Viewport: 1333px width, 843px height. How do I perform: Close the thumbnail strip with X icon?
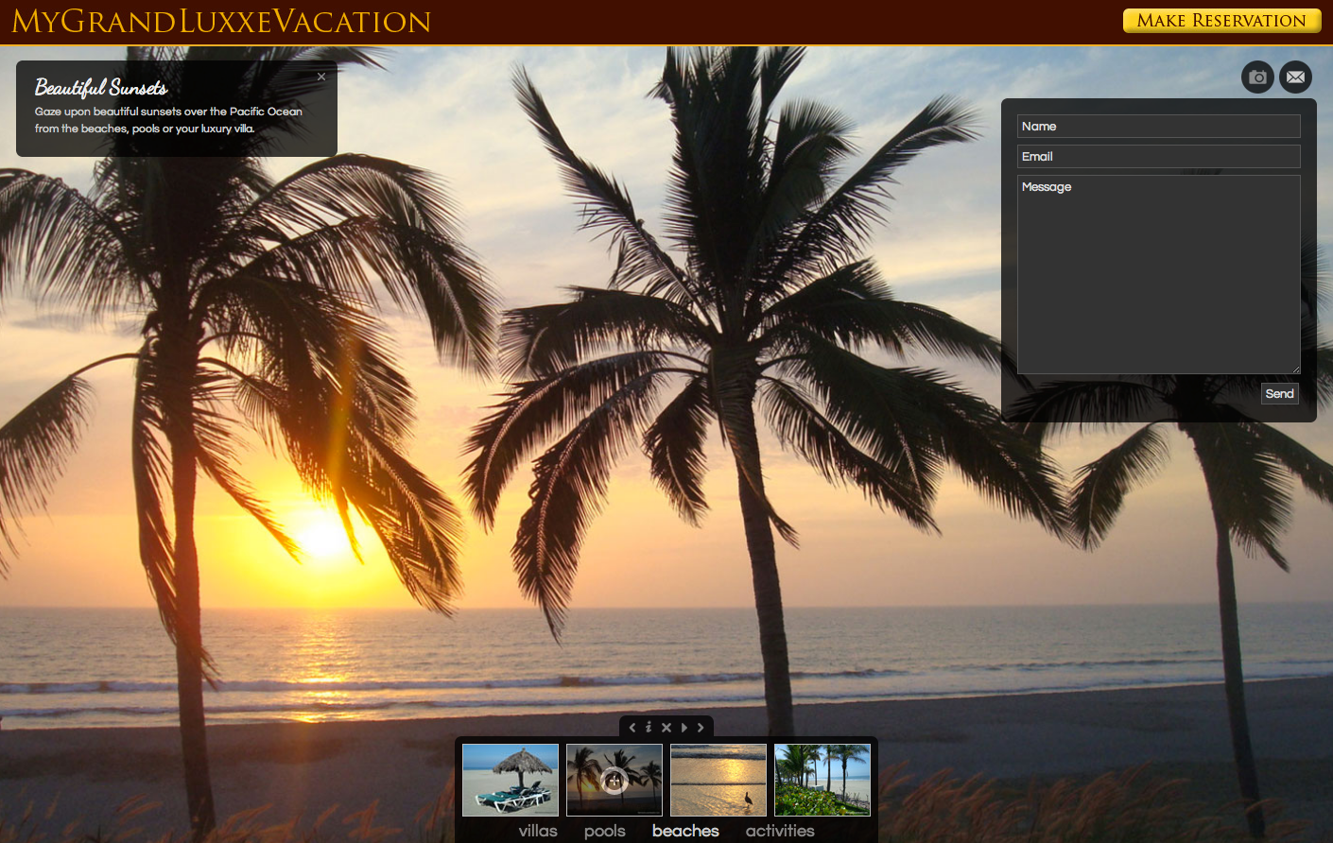(666, 728)
